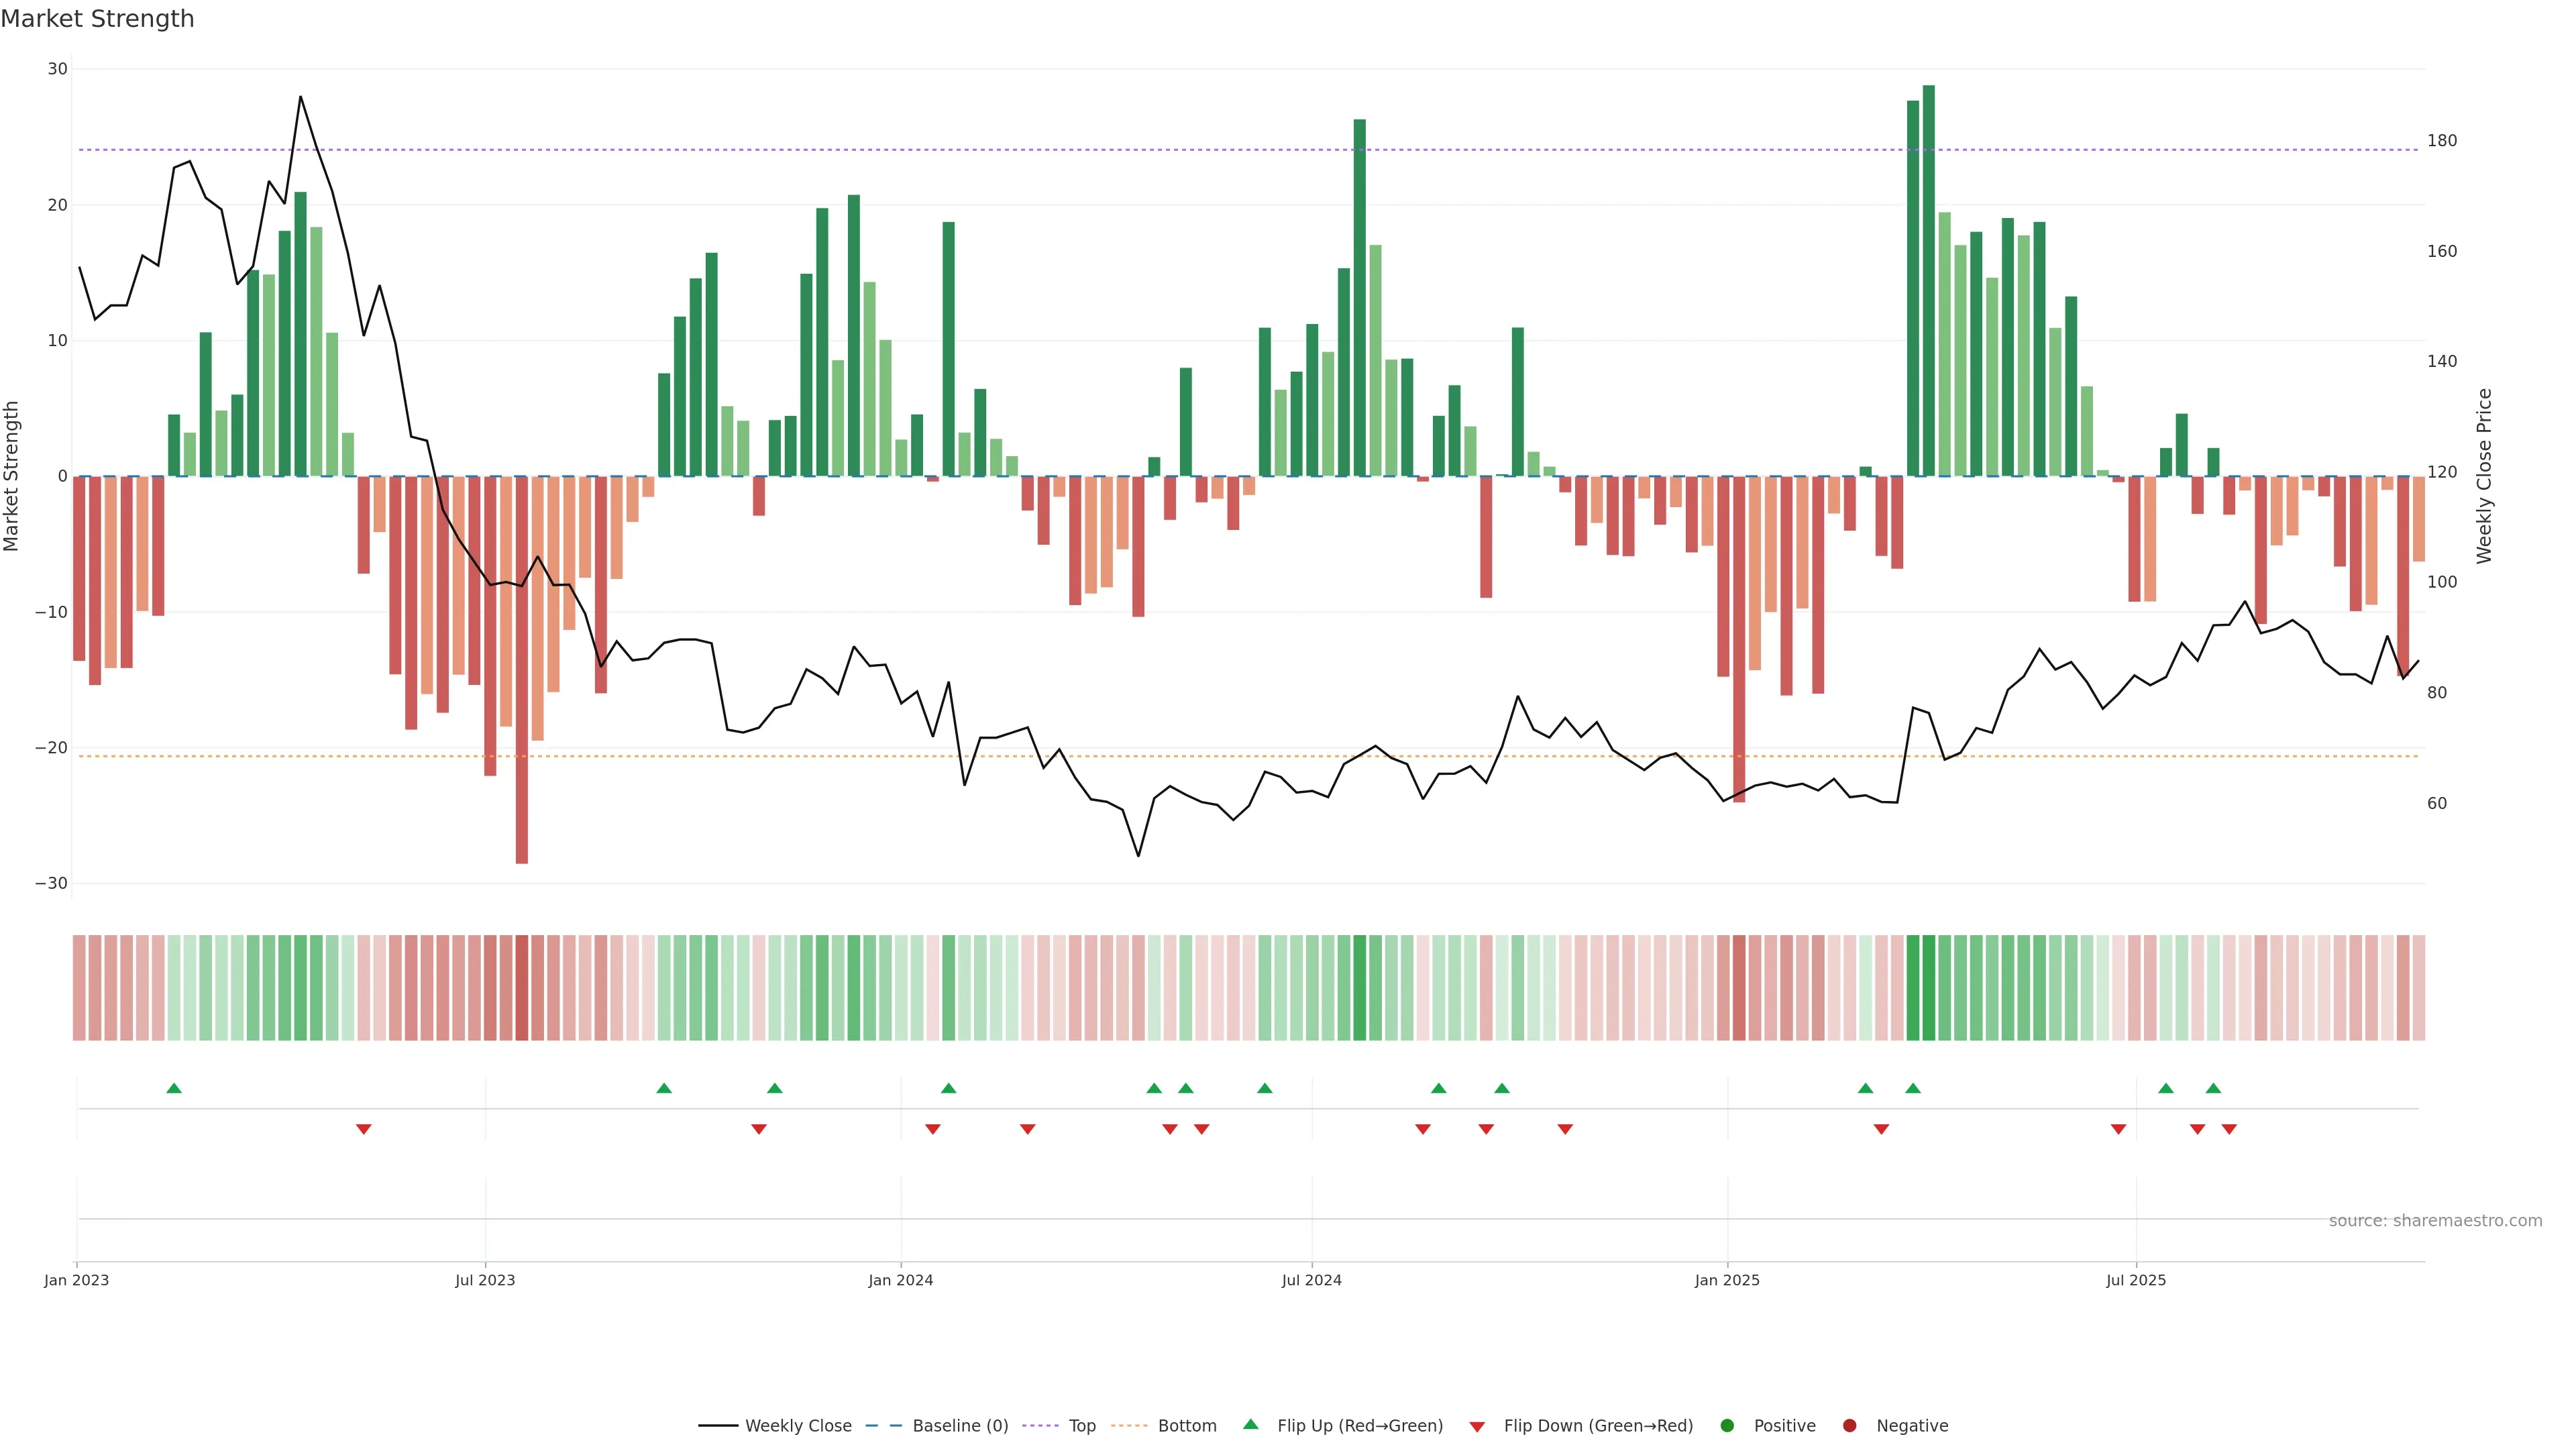
Task: Click the tallest green bar in 2025
Action: [1929, 280]
